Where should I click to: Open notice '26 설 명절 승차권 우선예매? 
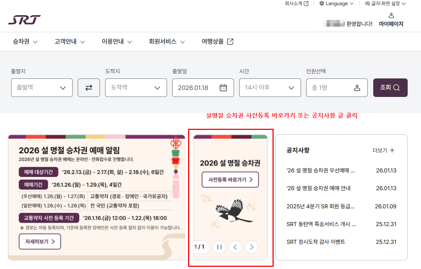[321, 171]
